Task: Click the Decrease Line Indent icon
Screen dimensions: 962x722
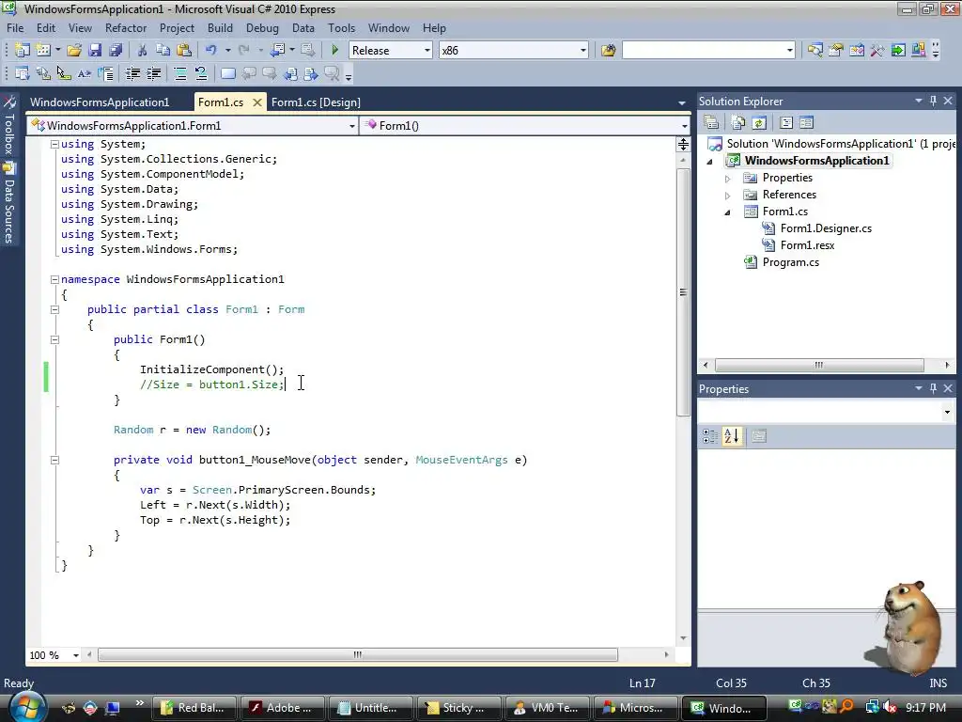Action: (132, 73)
